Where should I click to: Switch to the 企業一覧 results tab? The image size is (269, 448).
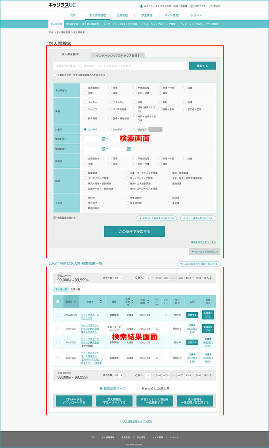coord(76,289)
